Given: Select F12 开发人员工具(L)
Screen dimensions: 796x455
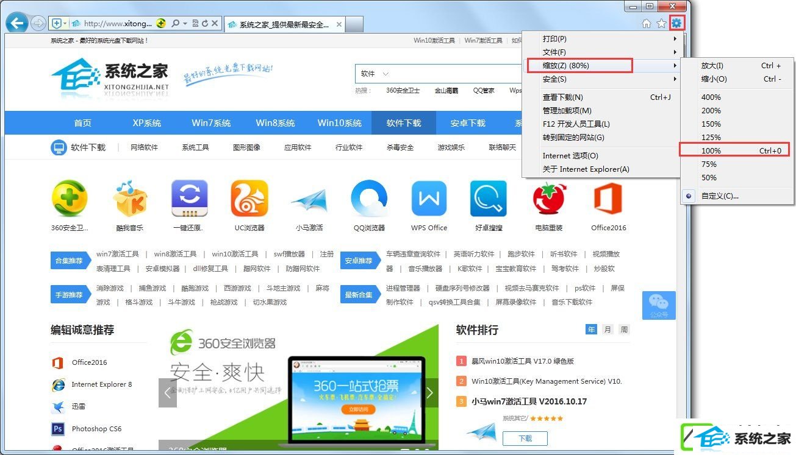Looking at the screenshot, I should coord(601,124).
